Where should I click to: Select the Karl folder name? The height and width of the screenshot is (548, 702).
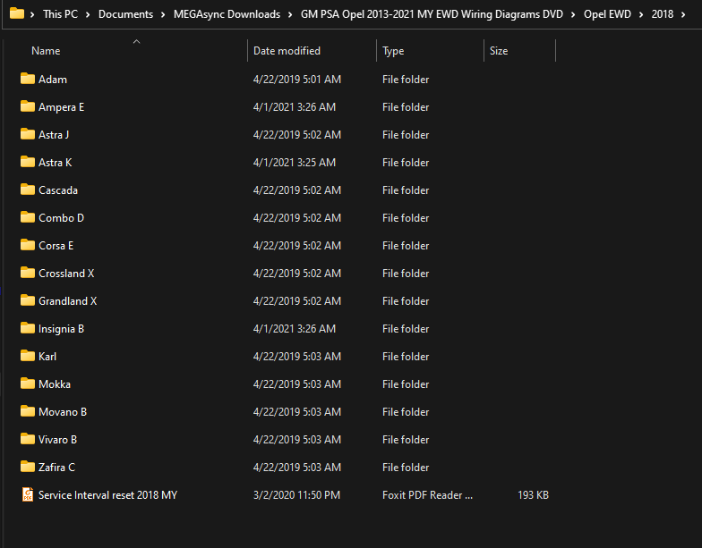[47, 356]
